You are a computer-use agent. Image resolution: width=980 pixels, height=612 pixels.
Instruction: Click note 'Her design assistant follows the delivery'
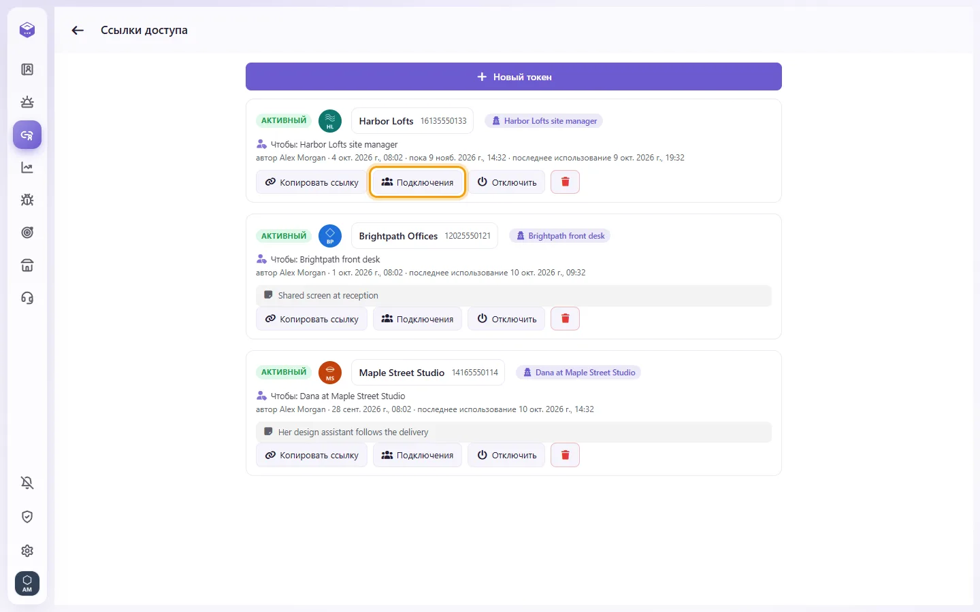(514, 432)
